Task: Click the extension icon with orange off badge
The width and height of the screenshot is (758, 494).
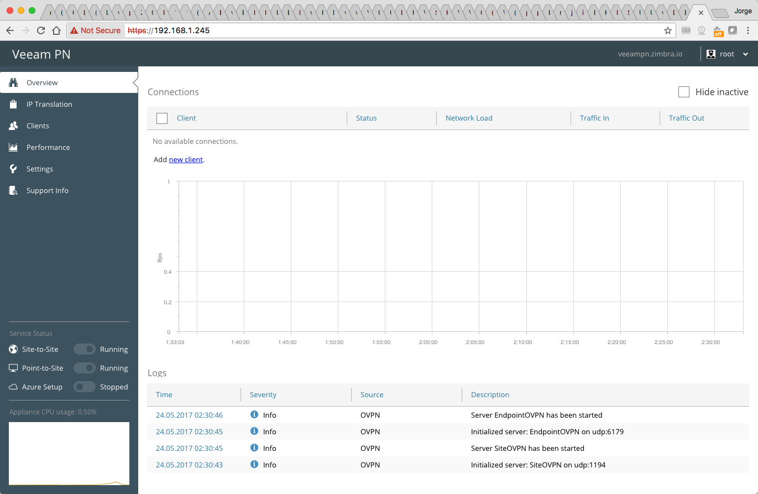Action: point(718,31)
